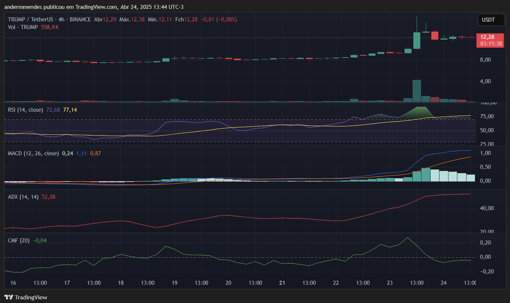
Task: Select the RSI (14, close) indicator legend
Action: 25,110
